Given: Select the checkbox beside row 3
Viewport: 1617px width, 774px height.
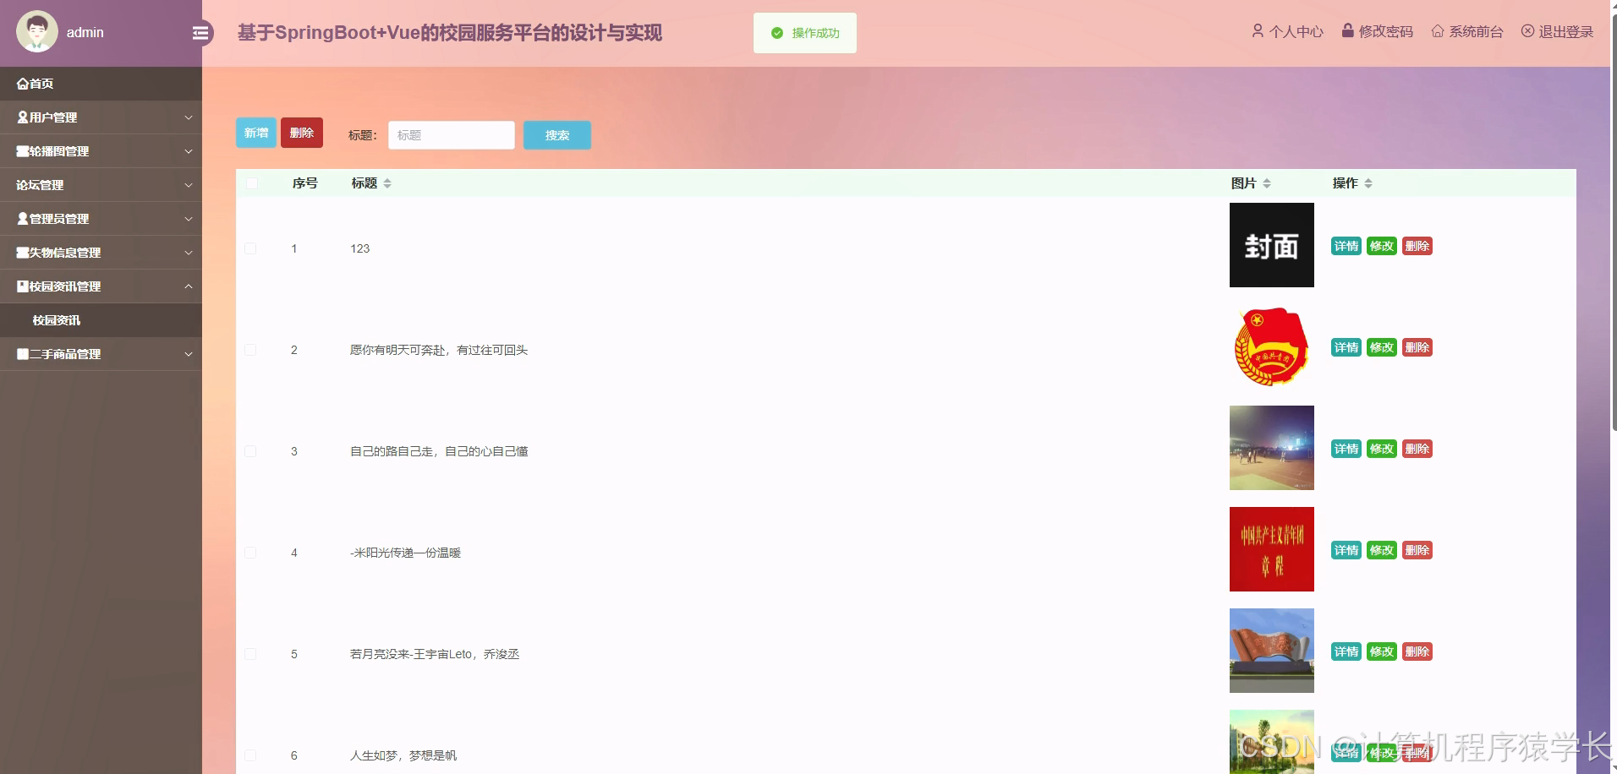Looking at the screenshot, I should [x=250, y=451].
